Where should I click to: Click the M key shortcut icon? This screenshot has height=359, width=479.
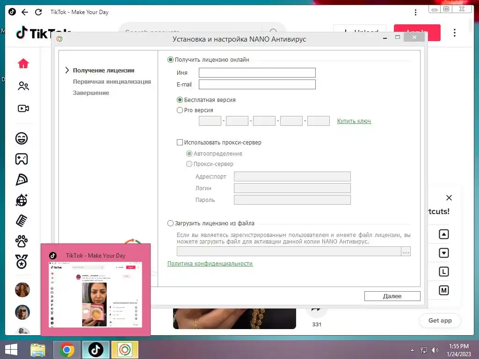443,290
